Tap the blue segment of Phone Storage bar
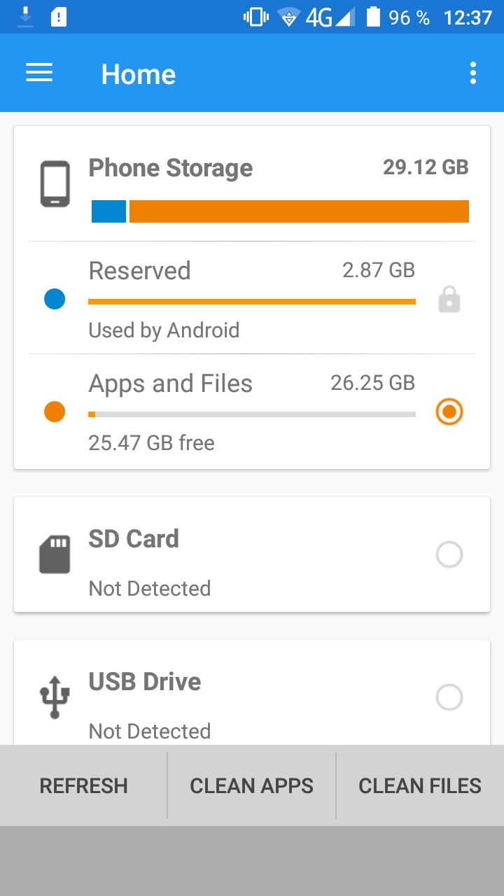The height and width of the screenshot is (896, 504). (x=108, y=211)
